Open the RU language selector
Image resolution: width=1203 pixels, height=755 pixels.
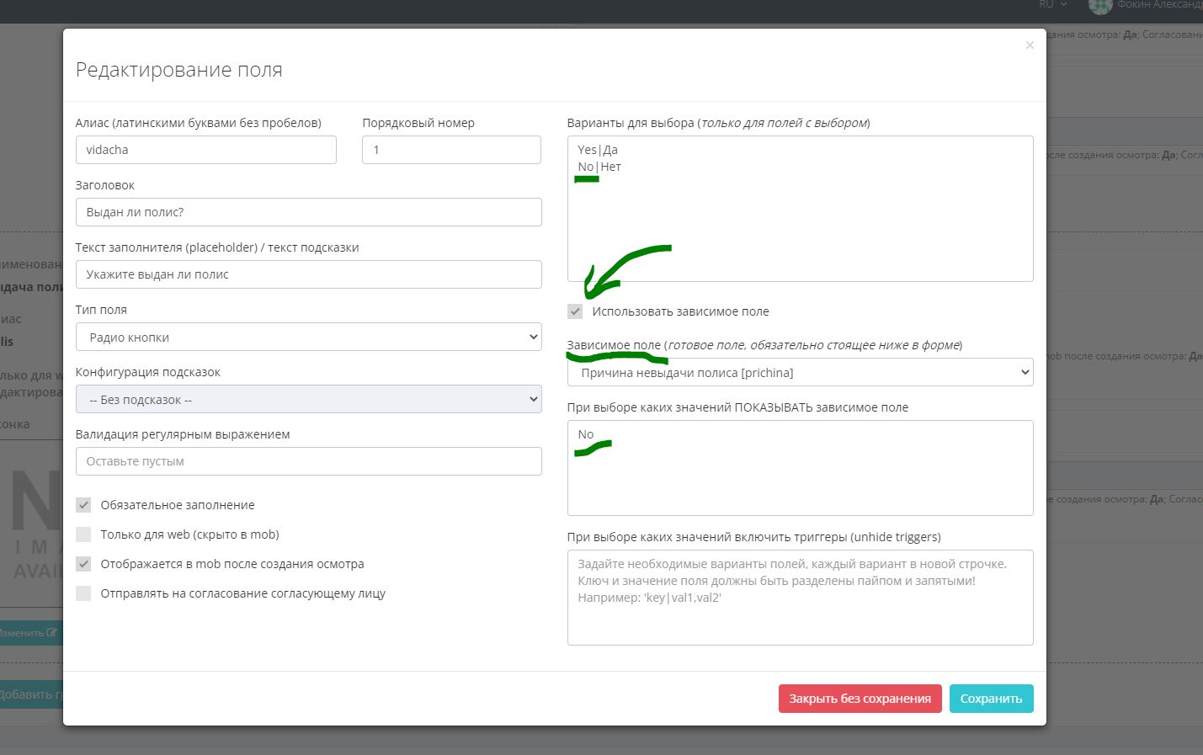pos(1052,5)
